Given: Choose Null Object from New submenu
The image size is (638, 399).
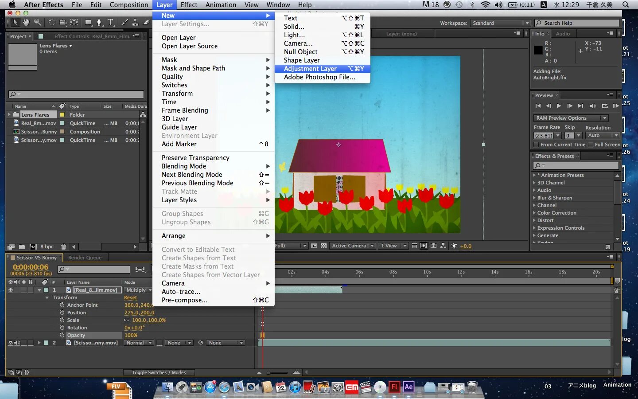Looking at the screenshot, I should 322,52.
